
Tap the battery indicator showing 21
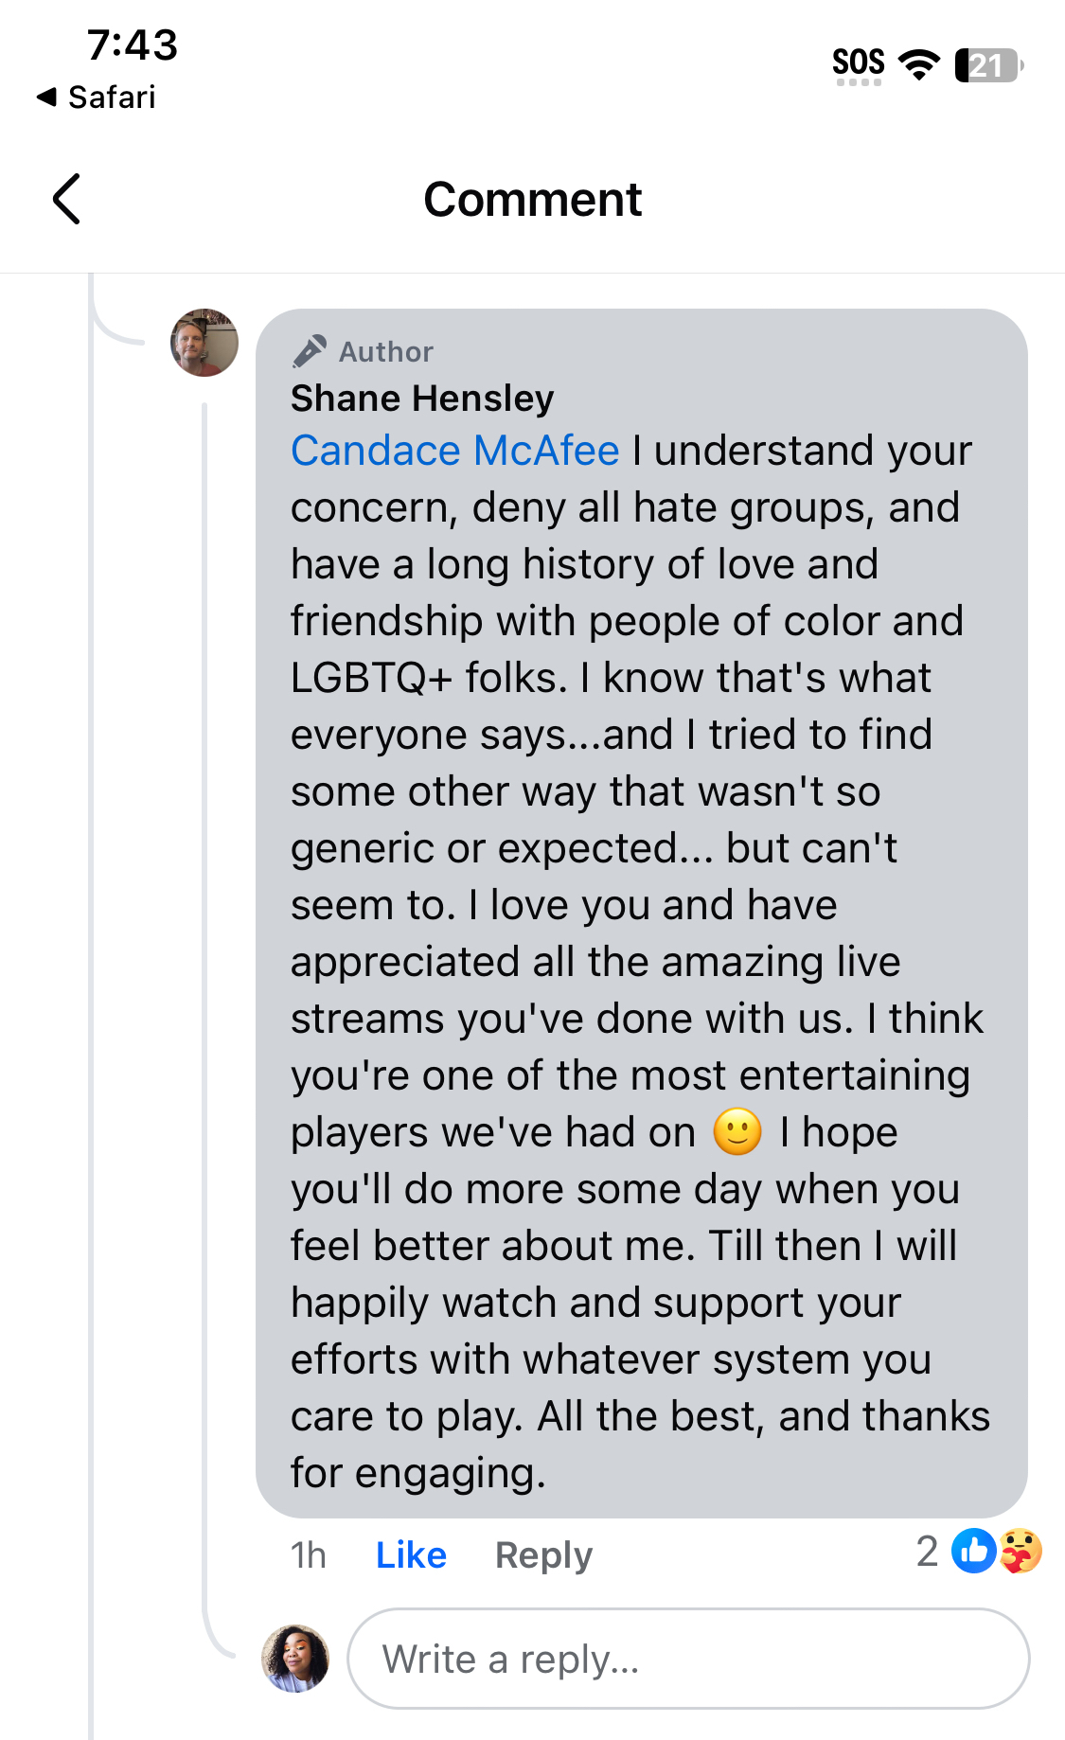[988, 65]
